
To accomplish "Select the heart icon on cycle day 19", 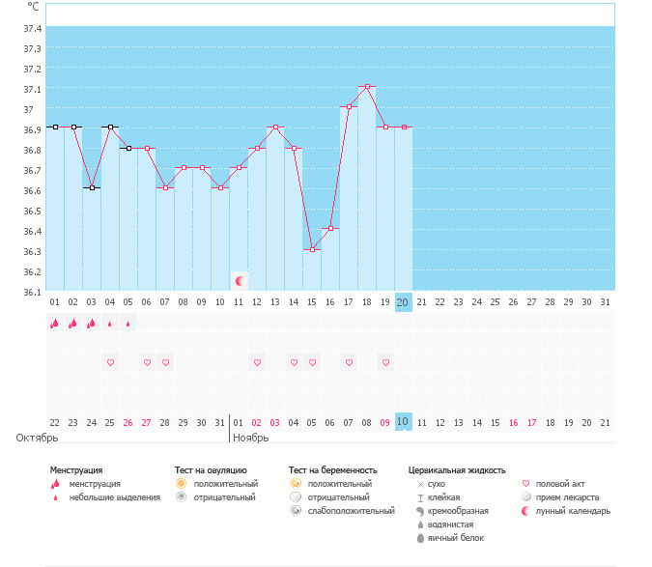I will [x=385, y=362].
